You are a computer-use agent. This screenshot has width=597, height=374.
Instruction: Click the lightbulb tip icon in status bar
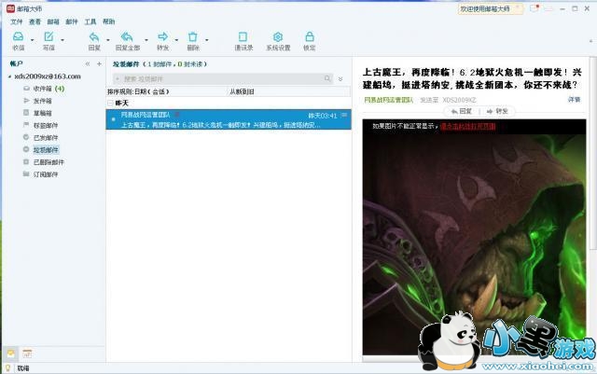point(7,367)
